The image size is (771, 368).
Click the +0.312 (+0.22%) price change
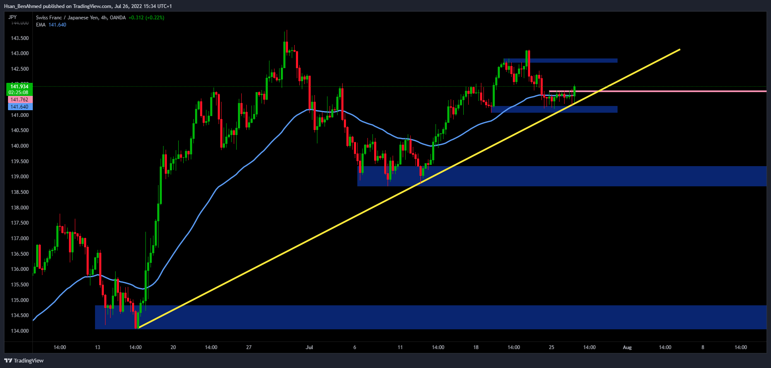tap(146, 18)
